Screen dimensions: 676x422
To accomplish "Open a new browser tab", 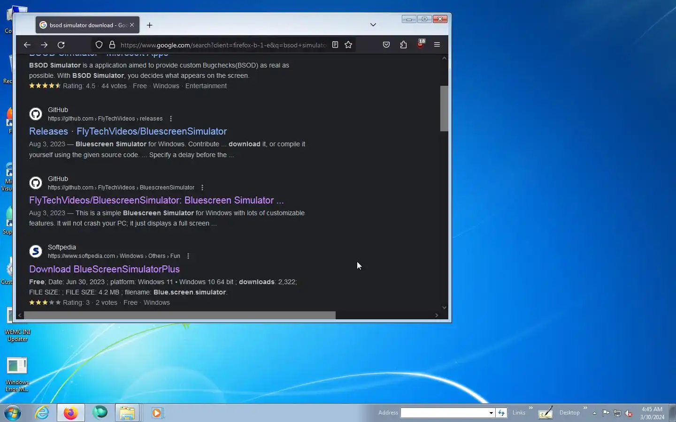I will [x=150, y=25].
